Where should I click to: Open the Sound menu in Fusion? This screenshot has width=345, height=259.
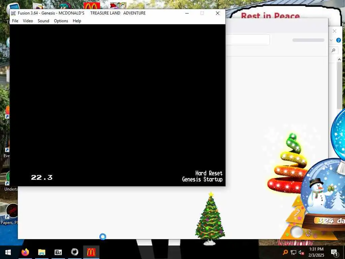point(43,21)
